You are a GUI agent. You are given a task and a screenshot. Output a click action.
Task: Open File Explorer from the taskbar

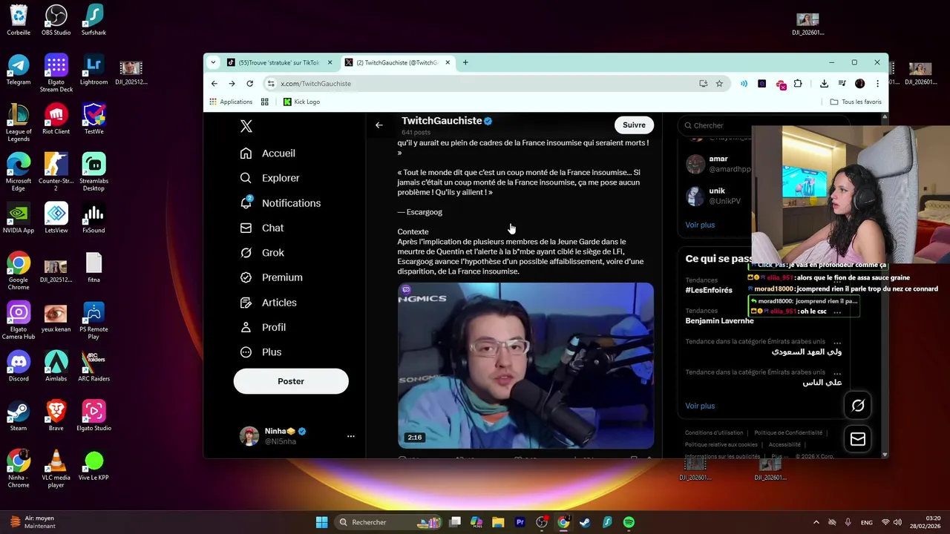pos(498,522)
